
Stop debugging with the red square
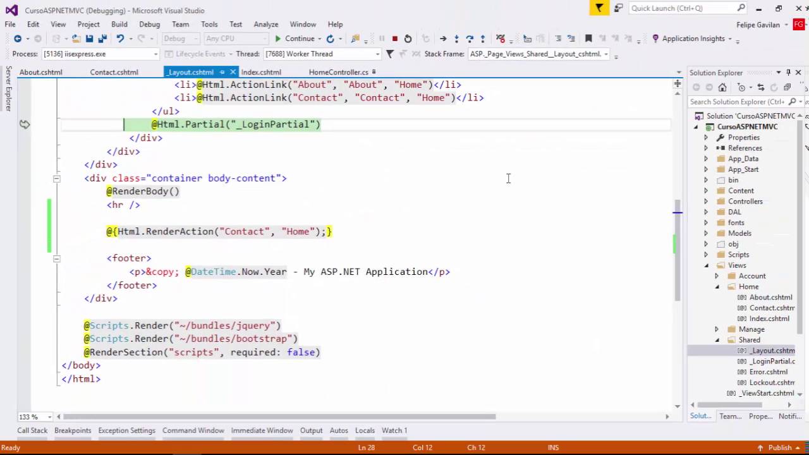[x=394, y=39]
